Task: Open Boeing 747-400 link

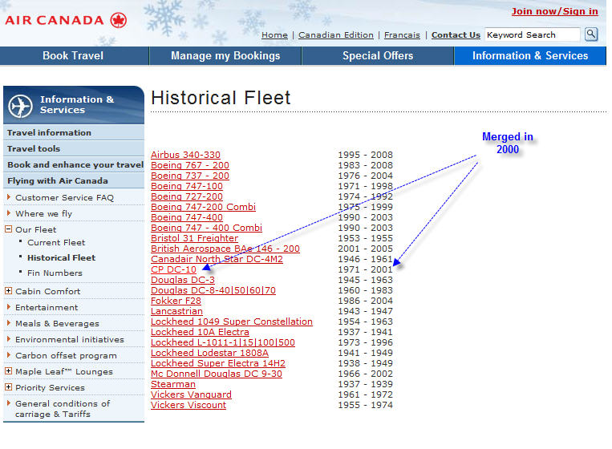Action: click(x=187, y=217)
